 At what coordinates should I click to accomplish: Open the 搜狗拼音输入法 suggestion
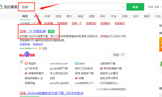pyautogui.click(x=34, y=78)
